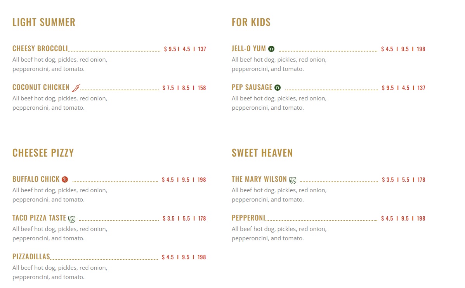
Task: Click the Buffalo Chick dish name
Action: tap(36, 179)
